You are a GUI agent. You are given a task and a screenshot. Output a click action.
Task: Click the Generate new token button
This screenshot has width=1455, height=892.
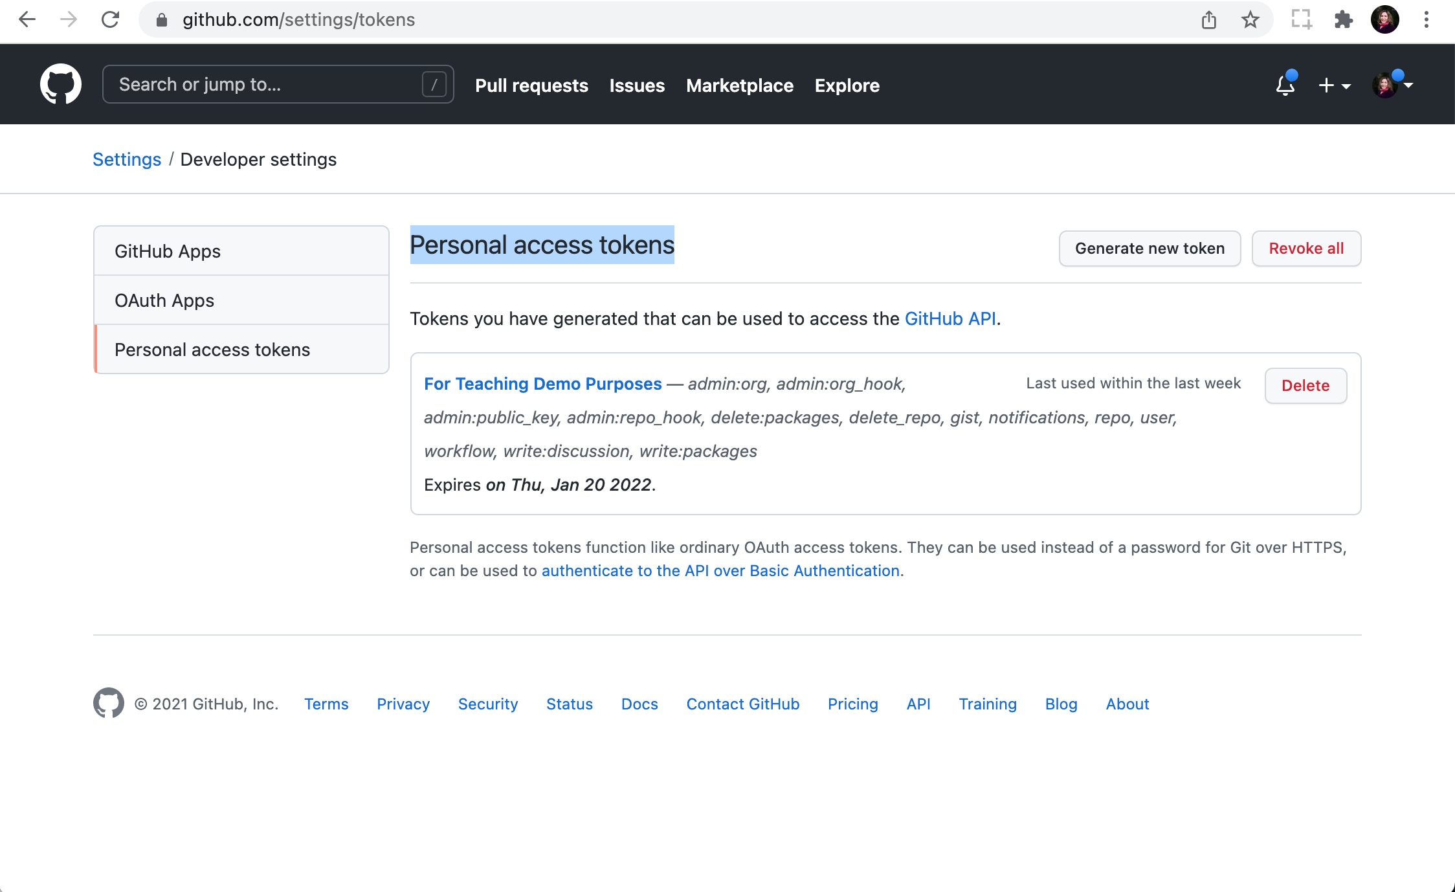(1150, 248)
